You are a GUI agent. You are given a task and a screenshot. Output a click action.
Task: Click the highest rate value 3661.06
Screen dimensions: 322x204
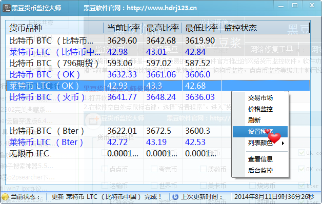pyautogui.click(x=161, y=74)
